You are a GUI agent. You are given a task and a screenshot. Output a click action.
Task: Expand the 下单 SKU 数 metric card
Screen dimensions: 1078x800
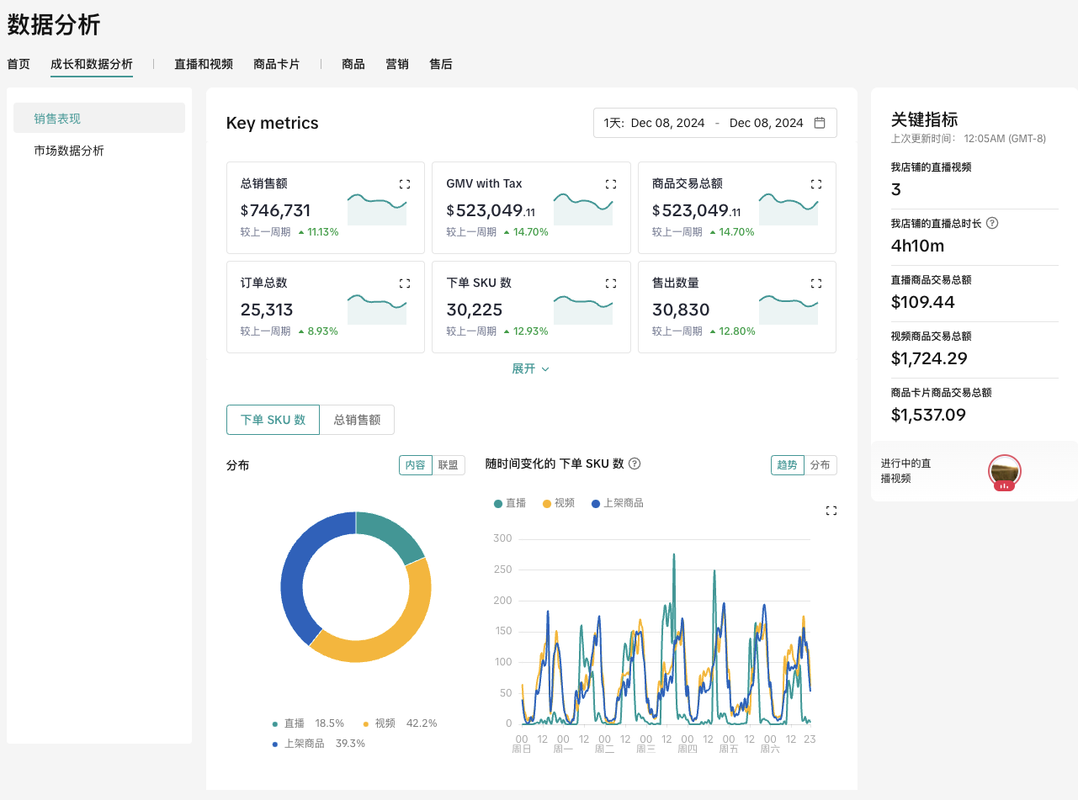611,283
